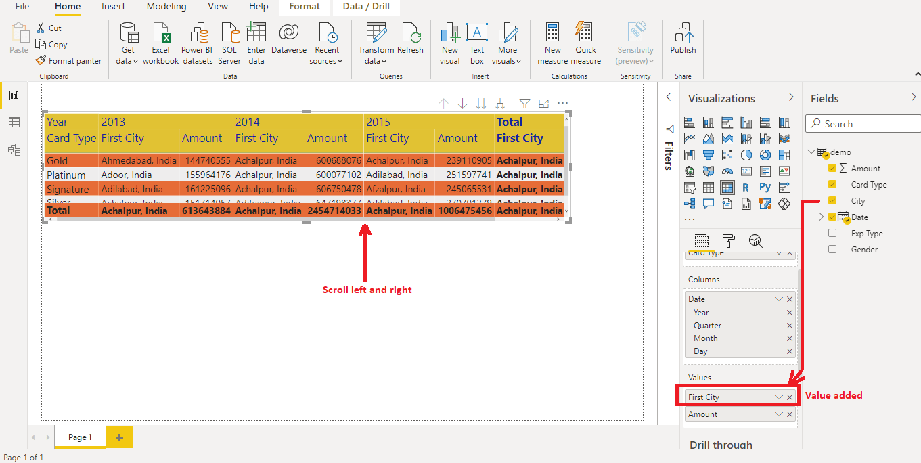This screenshot has width=921, height=463.
Task: Expand the Date hierarchy in Fields
Action: [x=822, y=217]
